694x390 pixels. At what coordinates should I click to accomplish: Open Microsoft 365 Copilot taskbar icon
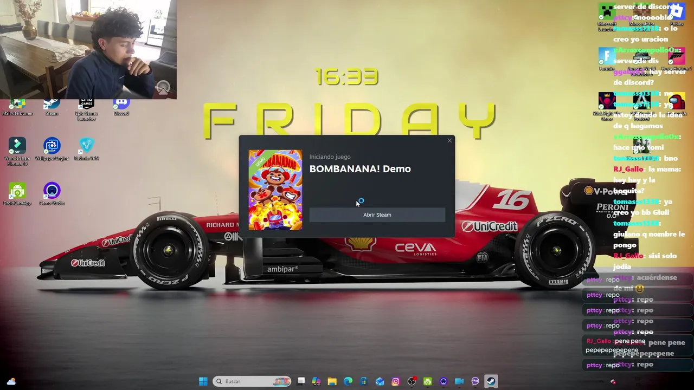317,381
